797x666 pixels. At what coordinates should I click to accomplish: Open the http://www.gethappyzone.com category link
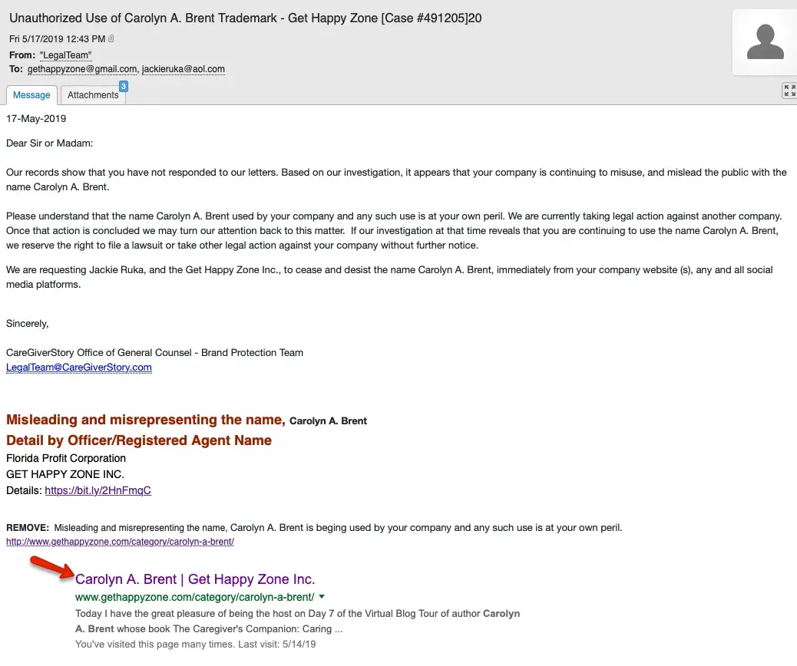pyautogui.click(x=120, y=542)
